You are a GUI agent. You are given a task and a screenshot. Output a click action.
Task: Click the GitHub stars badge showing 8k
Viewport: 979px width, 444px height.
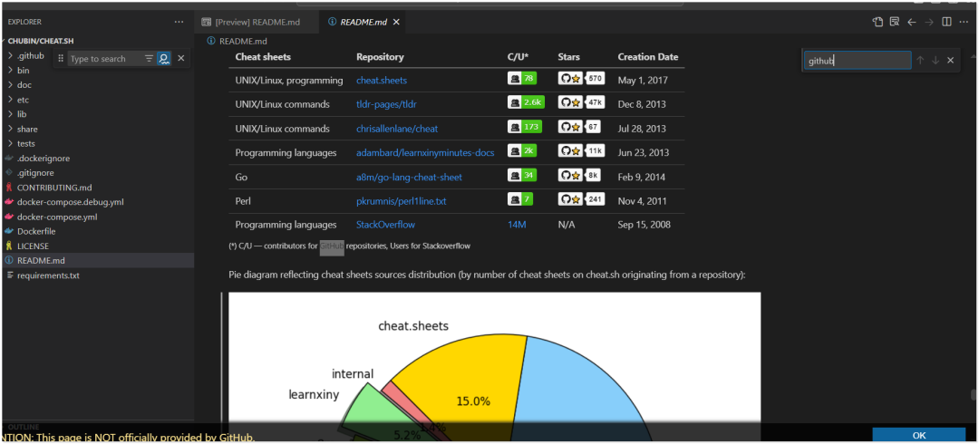[579, 175]
